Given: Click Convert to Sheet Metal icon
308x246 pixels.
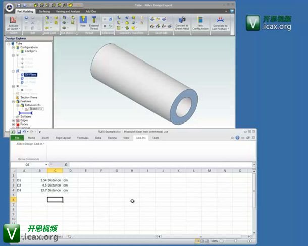Looking at the screenshot, I should [x=181, y=23].
